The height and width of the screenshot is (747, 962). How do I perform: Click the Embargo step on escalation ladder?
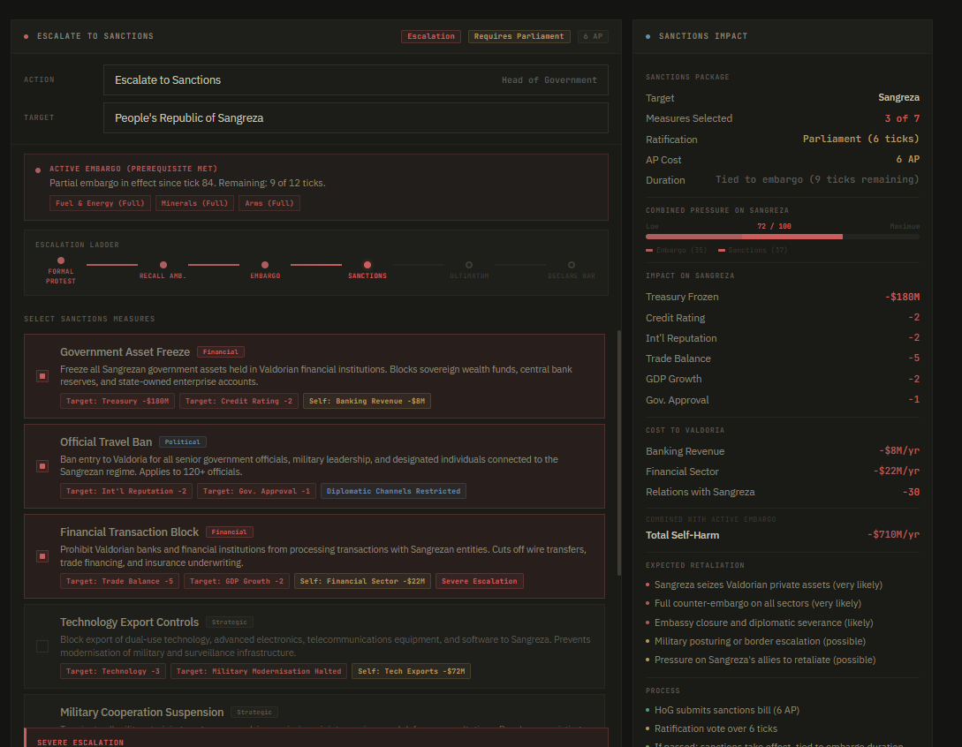point(265,265)
